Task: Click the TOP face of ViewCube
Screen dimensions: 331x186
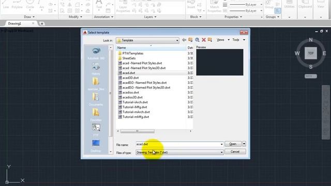Action: click(311, 53)
